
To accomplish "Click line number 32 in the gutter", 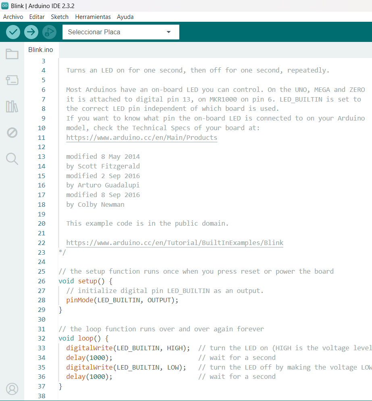I will point(42,339).
